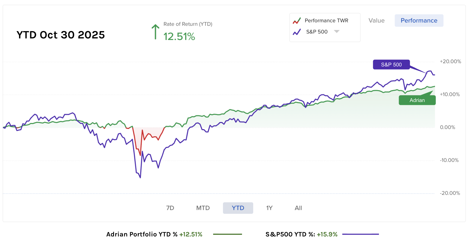Select the 1Y time range
470x245 pixels.
[x=269, y=208]
